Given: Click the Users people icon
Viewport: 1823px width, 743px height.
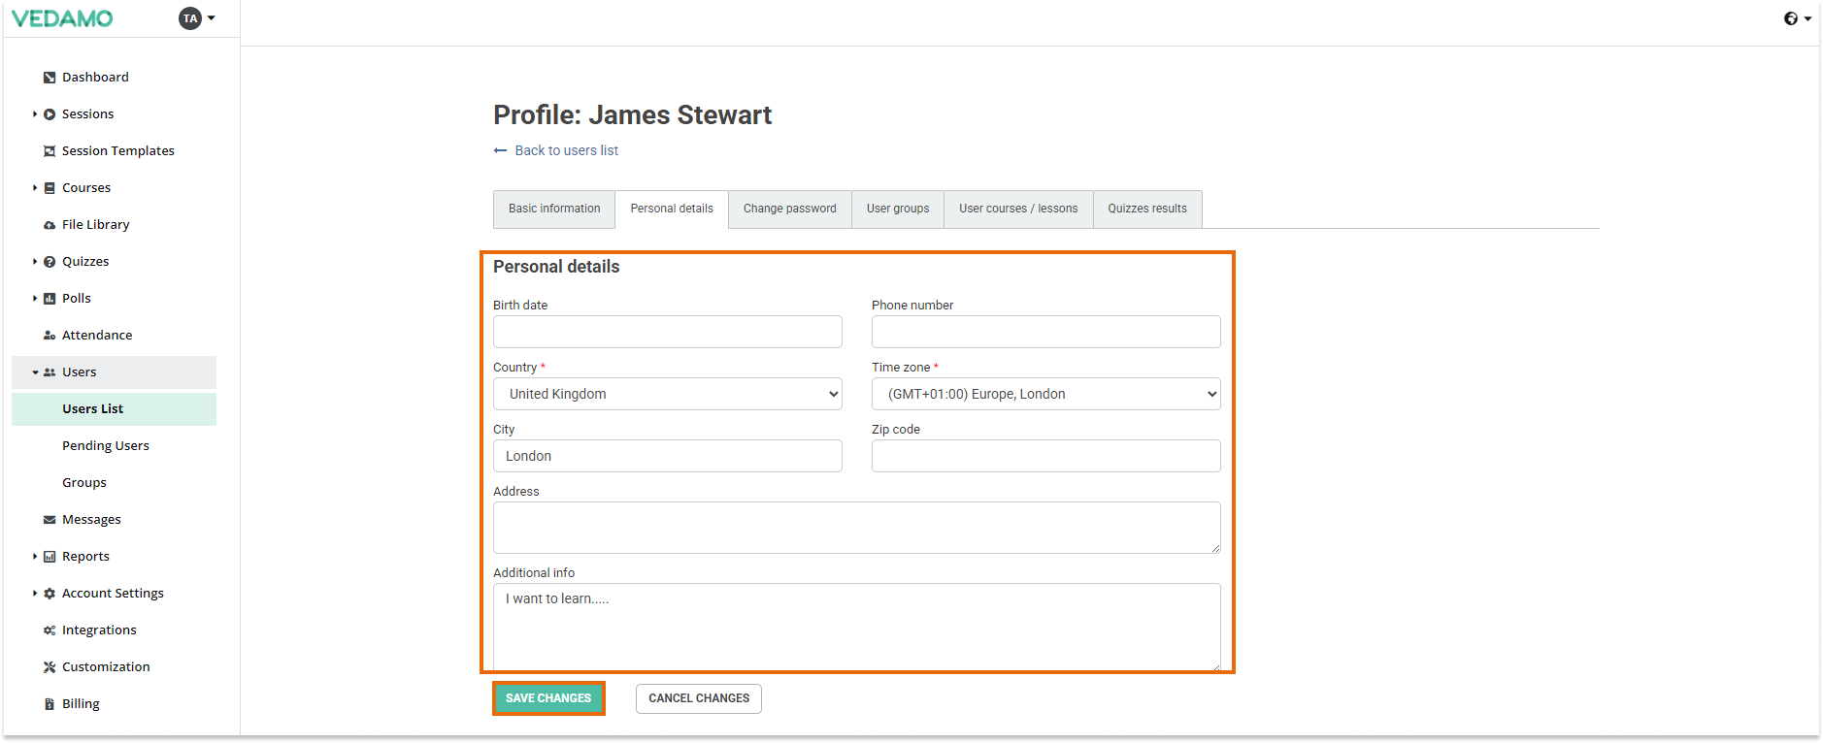Looking at the screenshot, I should [x=50, y=372].
